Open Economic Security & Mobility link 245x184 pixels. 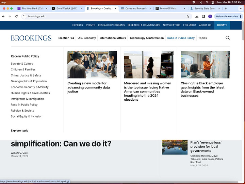tap(30, 87)
